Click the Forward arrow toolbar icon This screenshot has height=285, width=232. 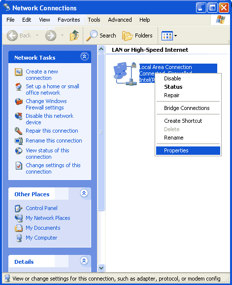51,36
